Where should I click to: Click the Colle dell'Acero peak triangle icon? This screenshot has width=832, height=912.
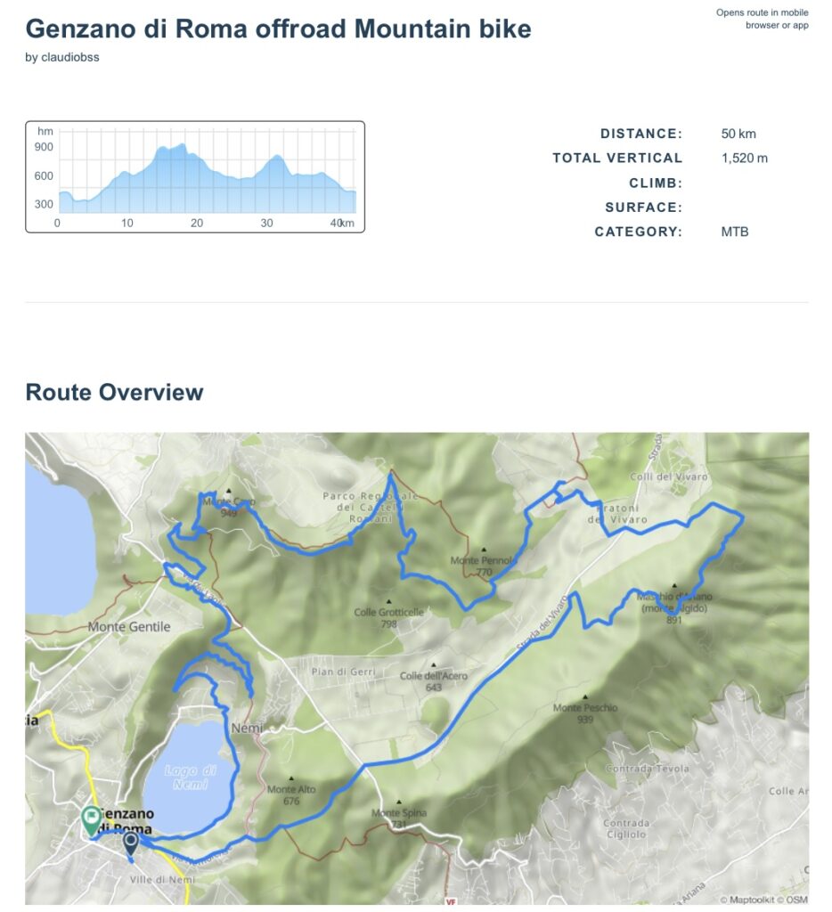point(434,664)
